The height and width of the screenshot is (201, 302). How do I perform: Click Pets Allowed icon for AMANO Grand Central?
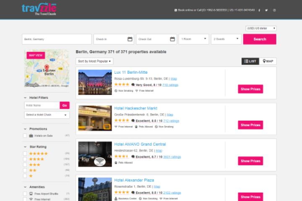pos(116,163)
